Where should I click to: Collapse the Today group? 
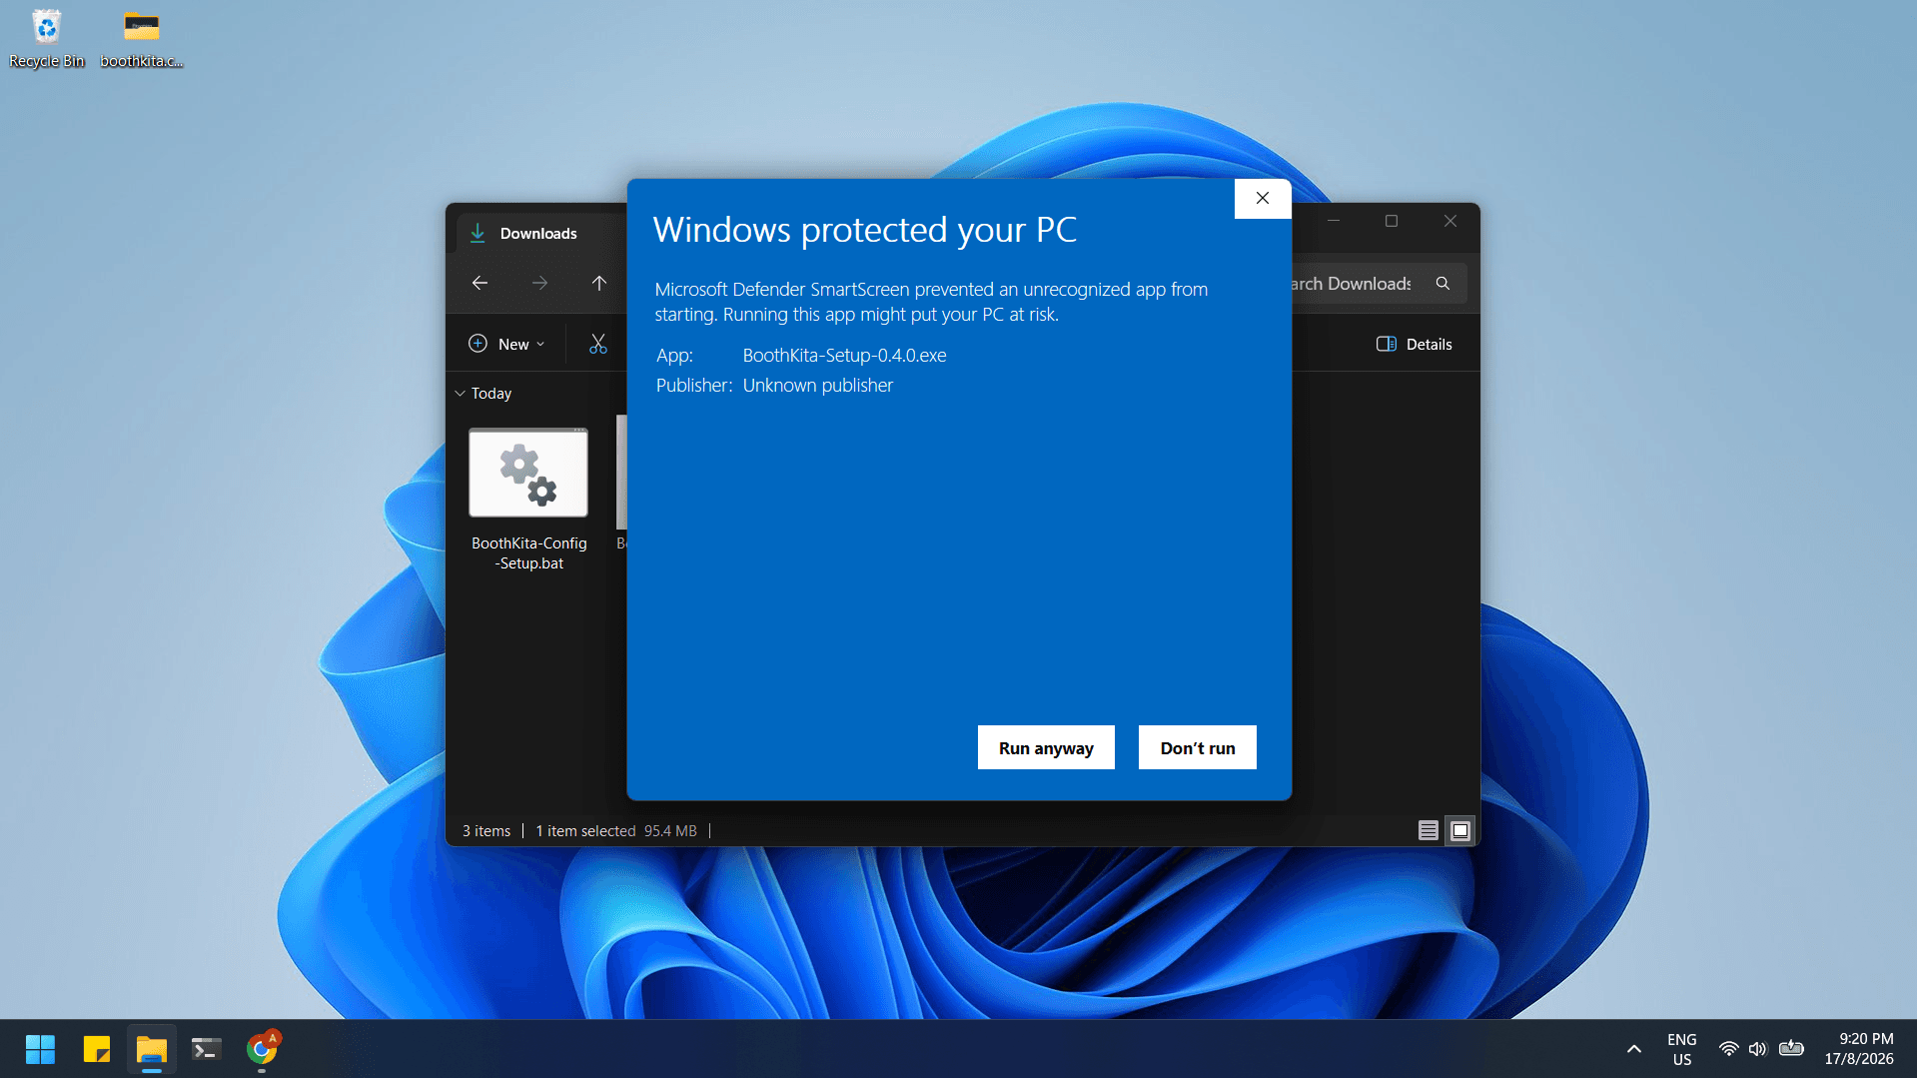click(461, 394)
